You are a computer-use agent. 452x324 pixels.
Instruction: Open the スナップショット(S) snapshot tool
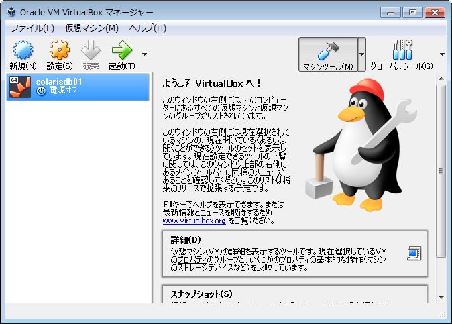point(294,294)
